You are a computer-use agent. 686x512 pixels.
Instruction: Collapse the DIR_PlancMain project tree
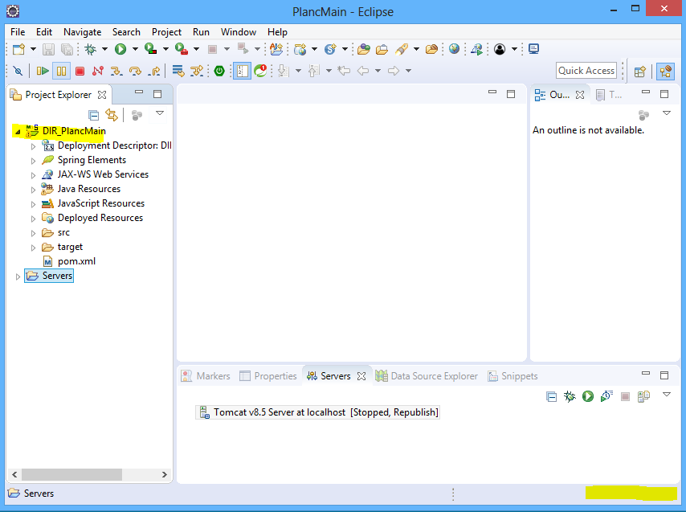click(18, 131)
